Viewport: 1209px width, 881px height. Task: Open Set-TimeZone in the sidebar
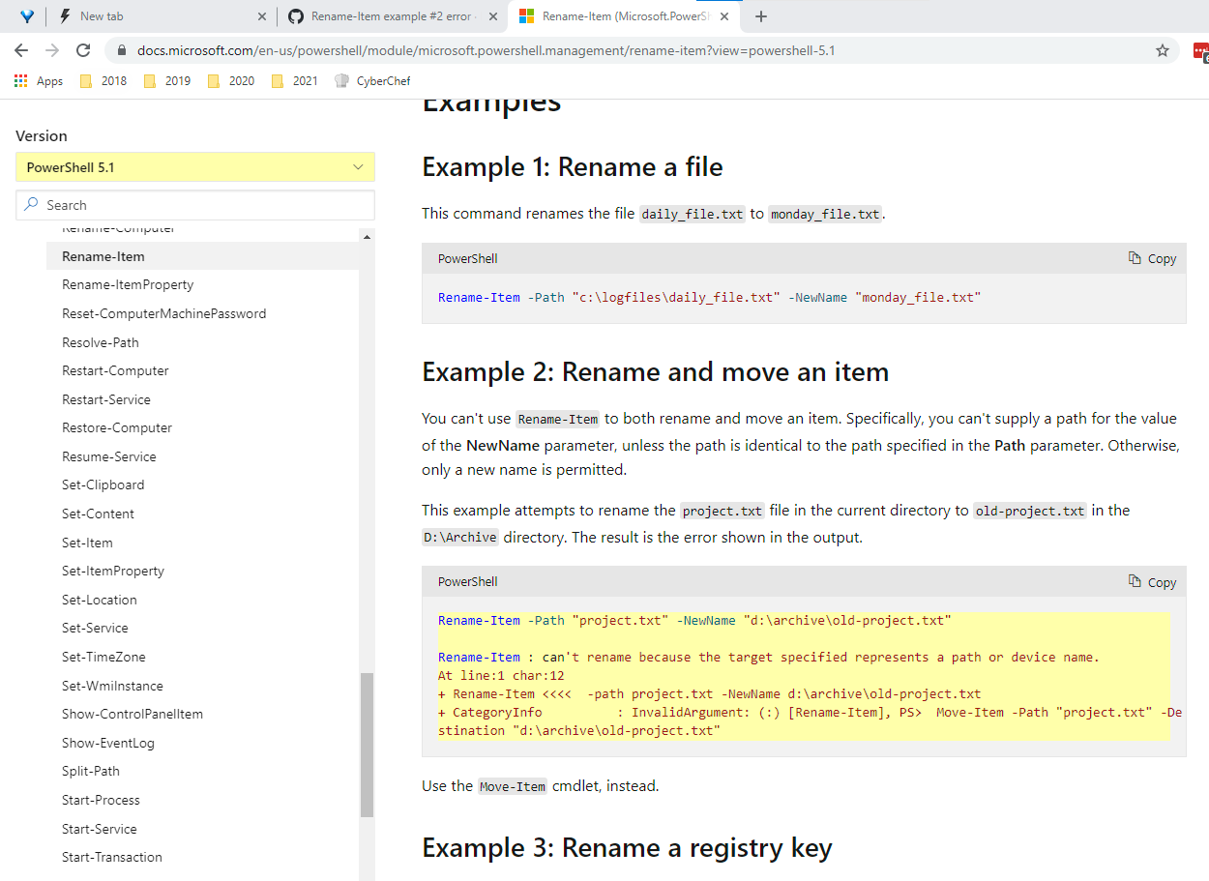click(x=103, y=657)
